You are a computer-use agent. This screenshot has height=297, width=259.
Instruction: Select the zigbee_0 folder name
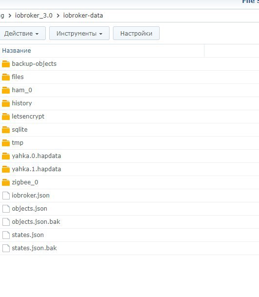tap(25, 182)
